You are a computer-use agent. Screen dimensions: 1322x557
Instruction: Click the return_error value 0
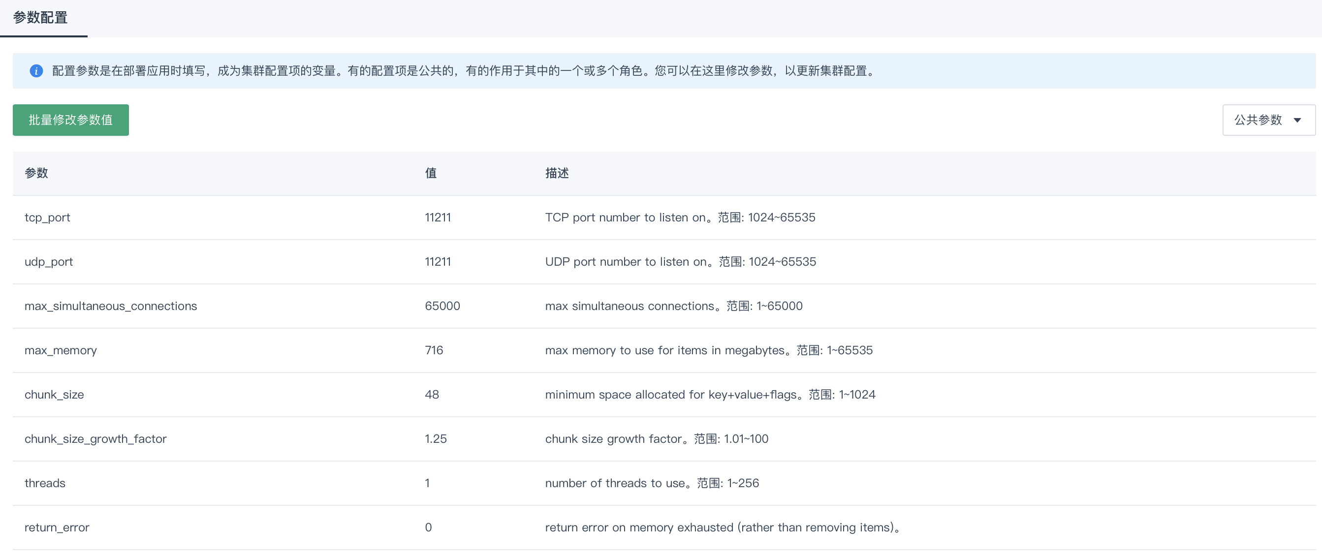pyautogui.click(x=428, y=527)
